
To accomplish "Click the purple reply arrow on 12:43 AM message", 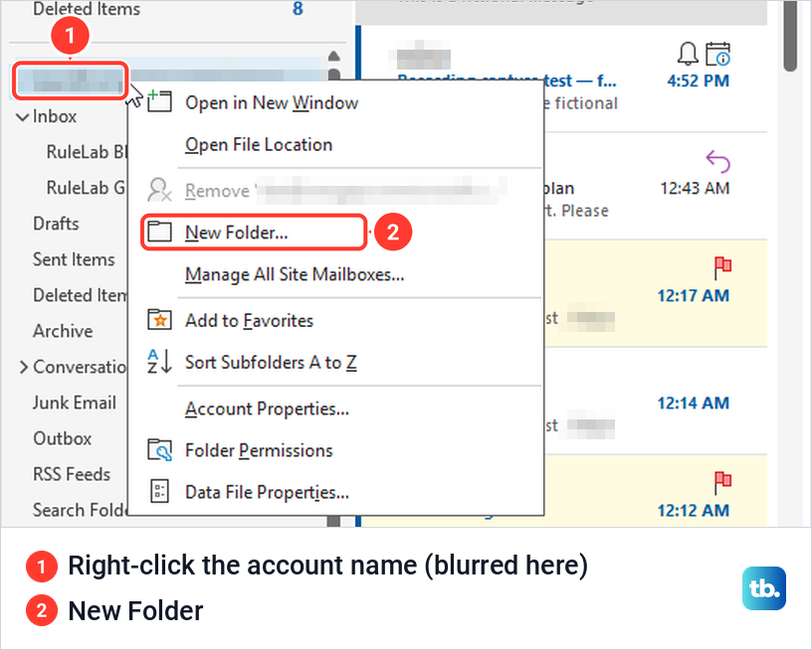I will tap(717, 161).
